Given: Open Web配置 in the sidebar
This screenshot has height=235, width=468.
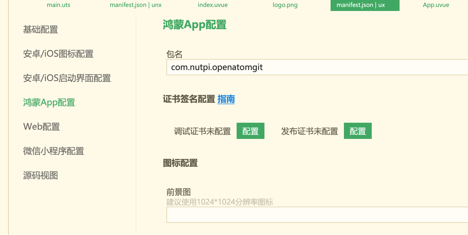Looking at the screenshot, I should tap(41, 127).
